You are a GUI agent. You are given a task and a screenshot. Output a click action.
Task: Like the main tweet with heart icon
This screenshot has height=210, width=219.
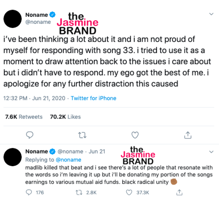[x=135, y=135]
